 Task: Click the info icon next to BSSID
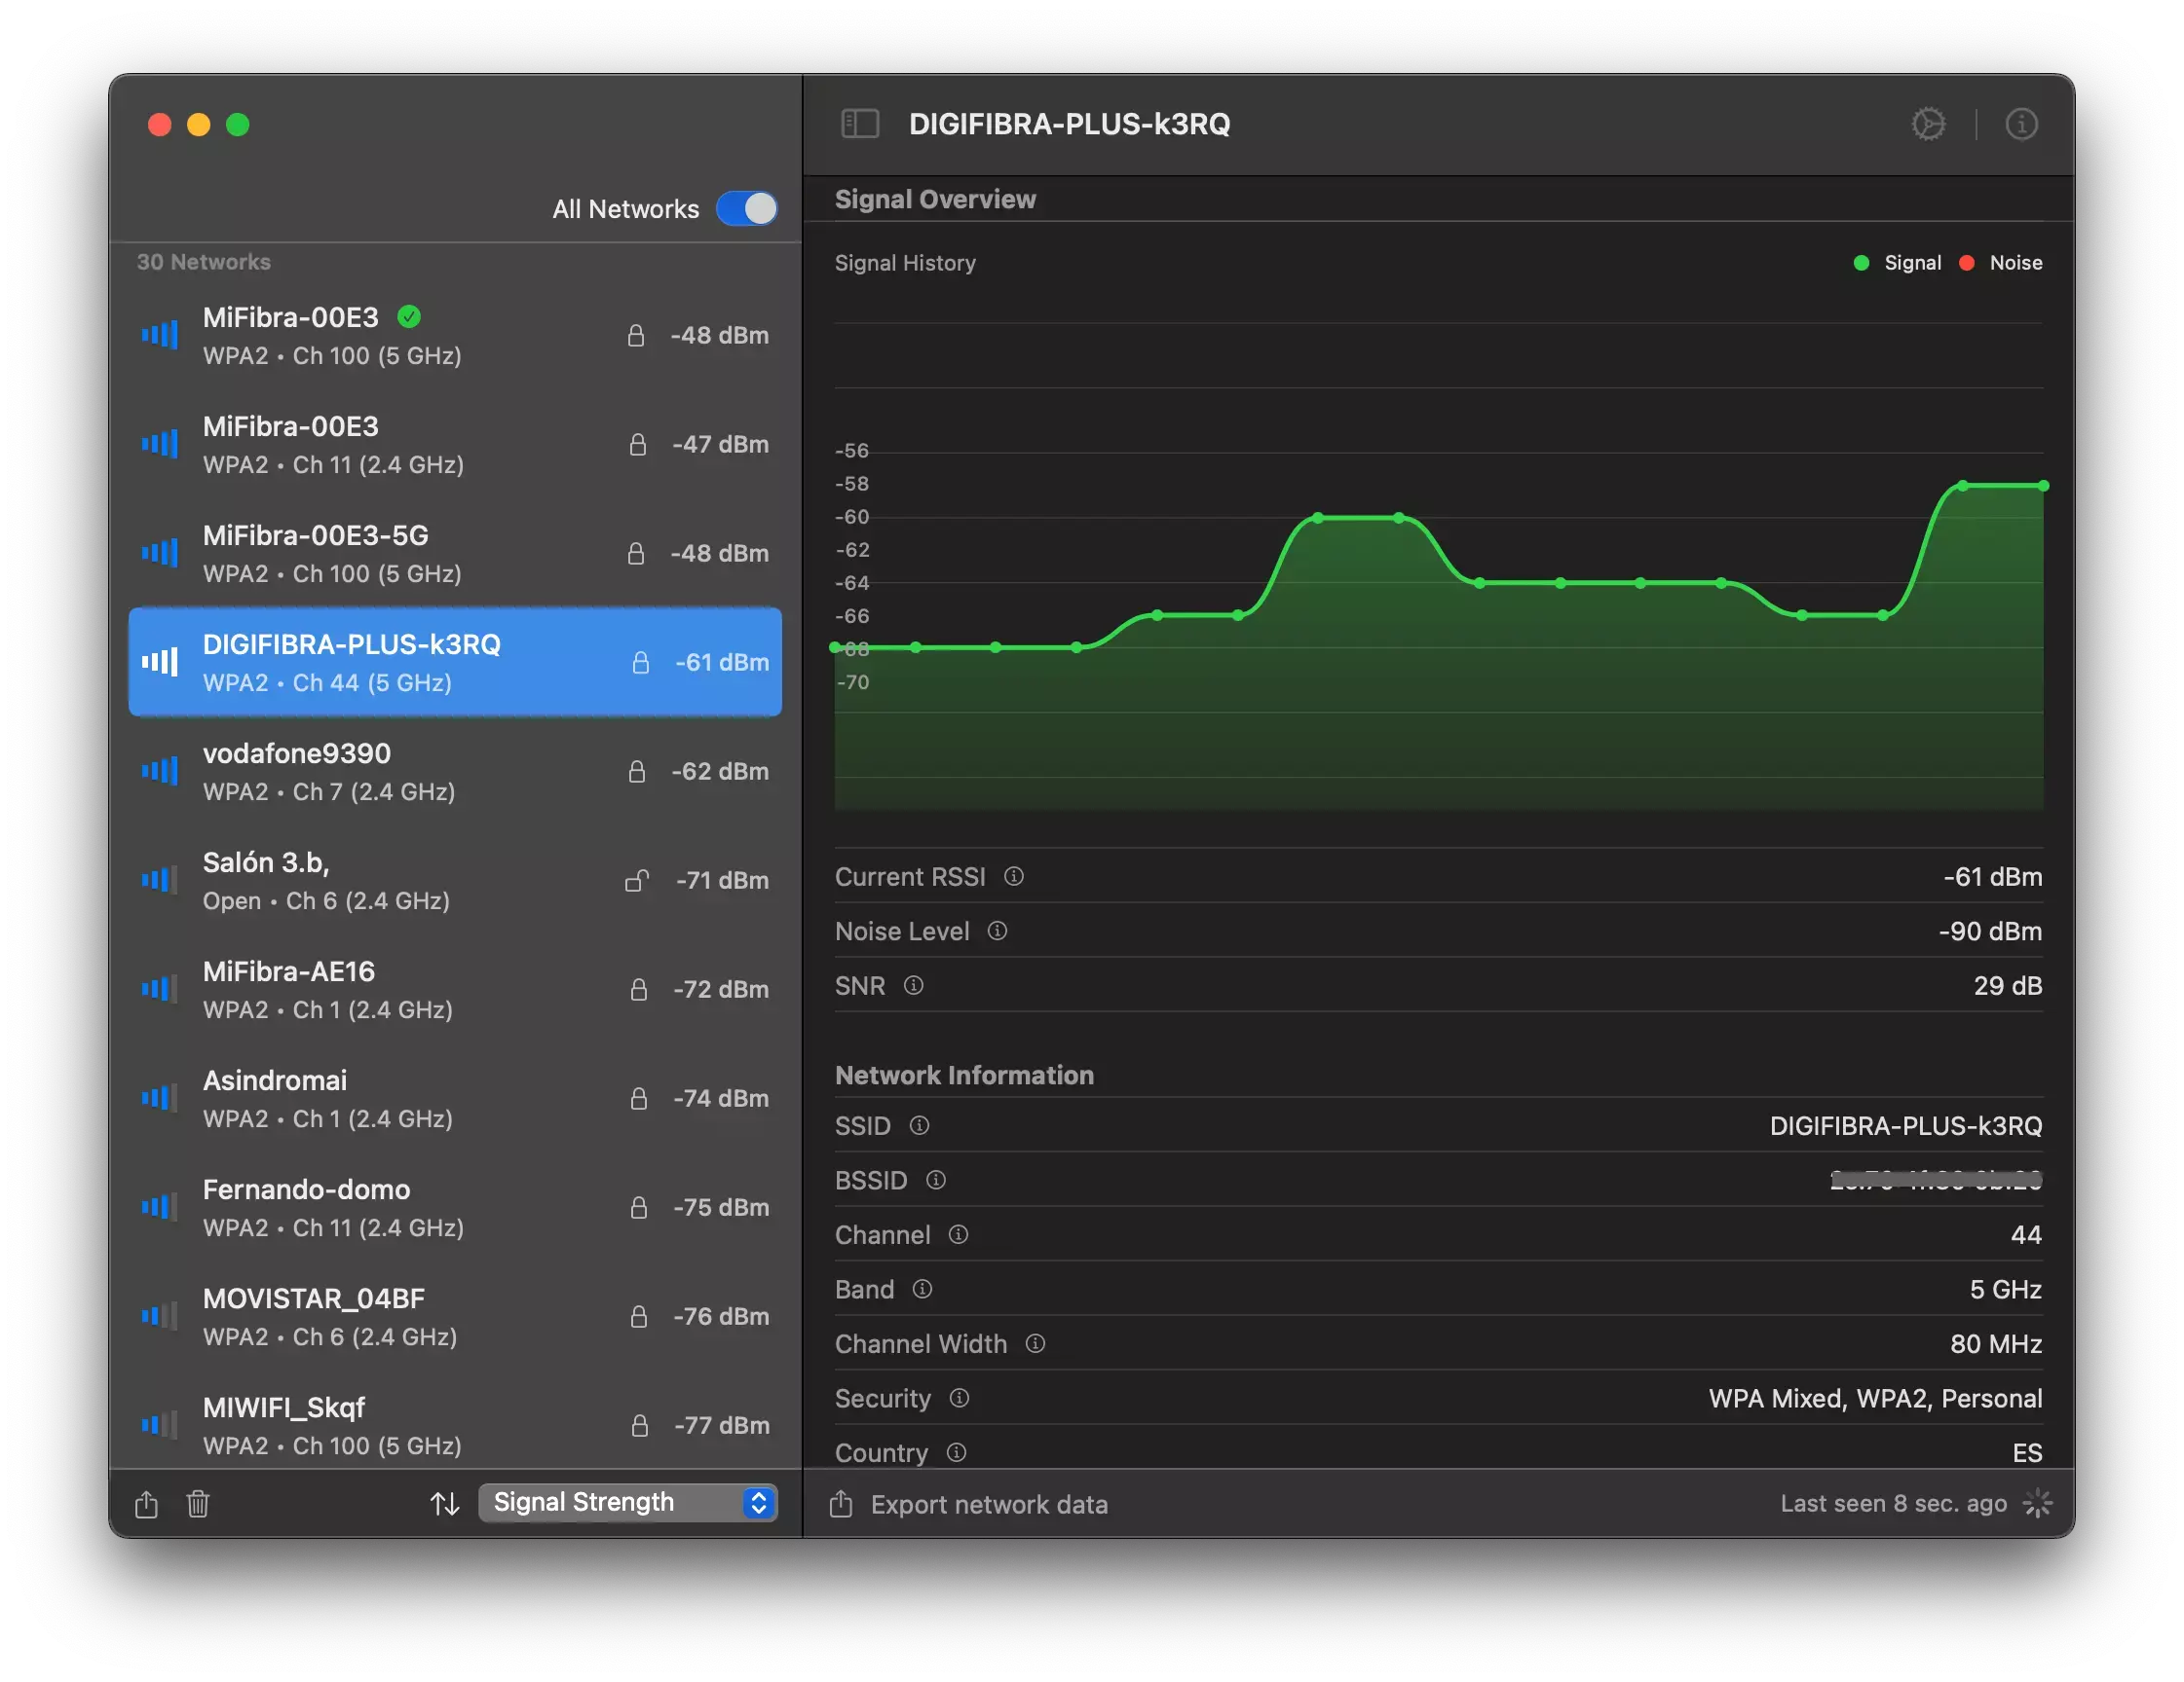click(936, 1181)
